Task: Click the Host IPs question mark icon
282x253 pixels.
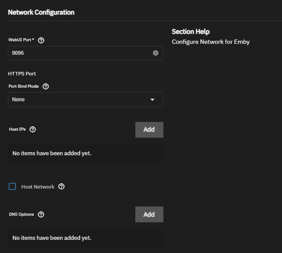Action: point(33,129)
